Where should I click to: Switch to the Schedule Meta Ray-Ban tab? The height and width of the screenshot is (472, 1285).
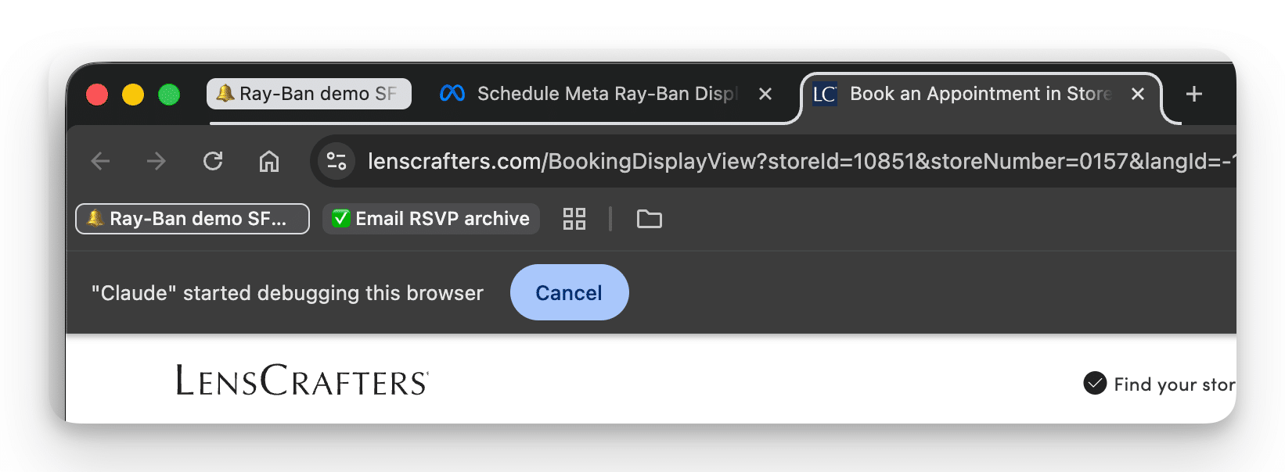(x=595, y=94)
